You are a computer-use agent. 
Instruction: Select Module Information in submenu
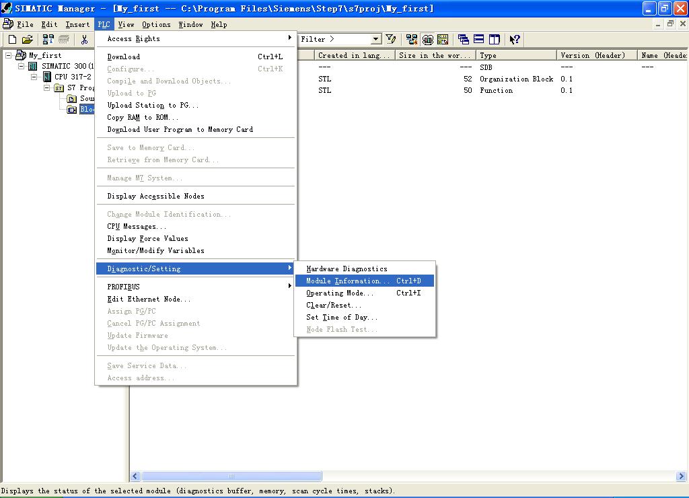point(365,281)
